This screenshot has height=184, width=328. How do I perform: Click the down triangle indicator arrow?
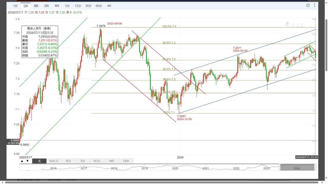(x=27, y=161)
